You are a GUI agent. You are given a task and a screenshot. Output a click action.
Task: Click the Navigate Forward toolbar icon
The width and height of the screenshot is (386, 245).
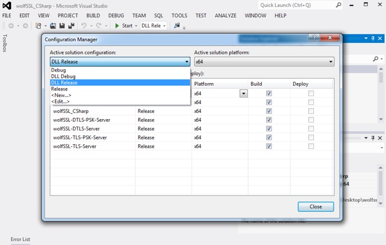coord(25,26)
